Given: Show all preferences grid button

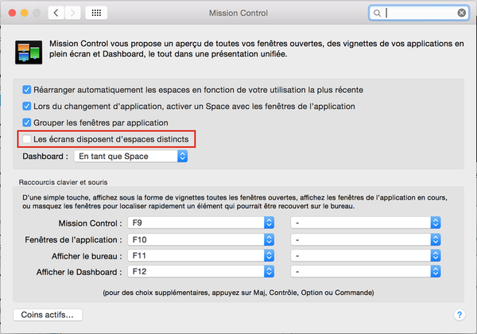Looking at the screenshot, I should [96, 13].
